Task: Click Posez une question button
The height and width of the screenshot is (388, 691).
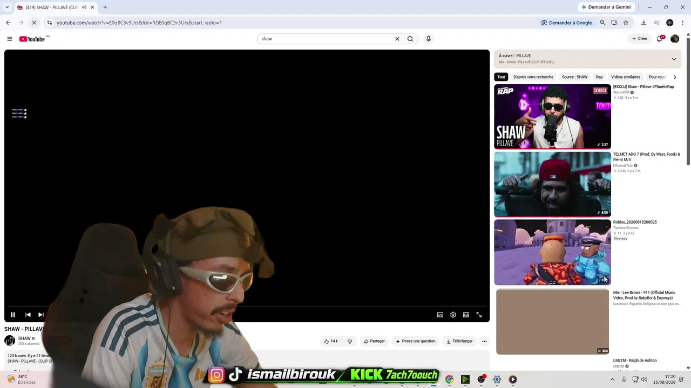Action: (x=416, y=341)
